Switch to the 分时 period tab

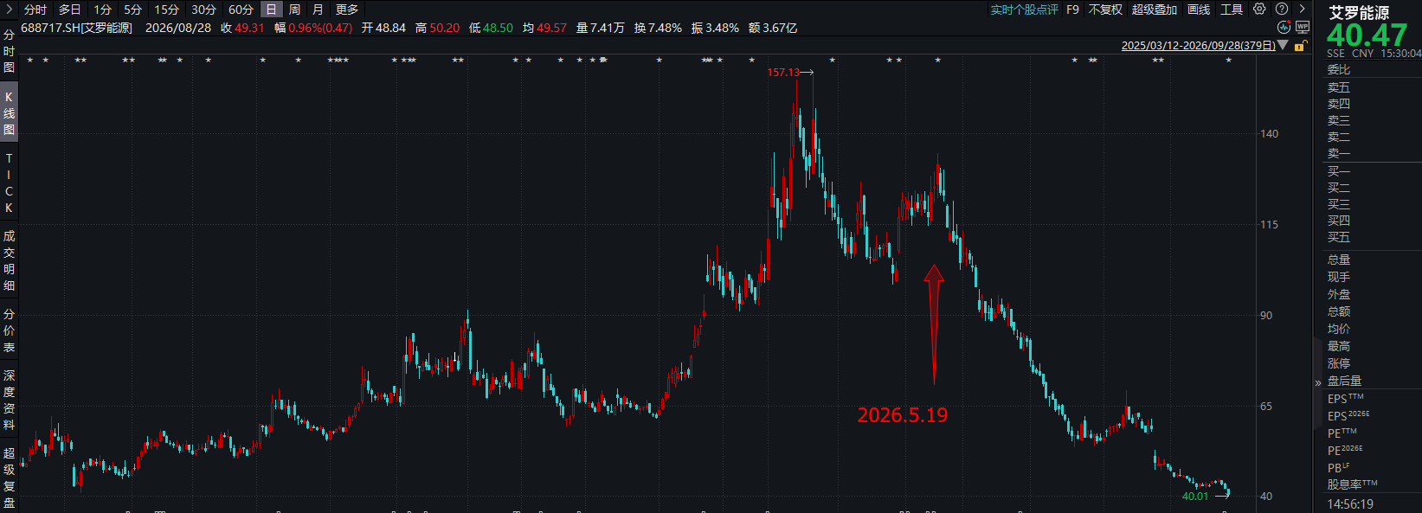click(35, 10)
